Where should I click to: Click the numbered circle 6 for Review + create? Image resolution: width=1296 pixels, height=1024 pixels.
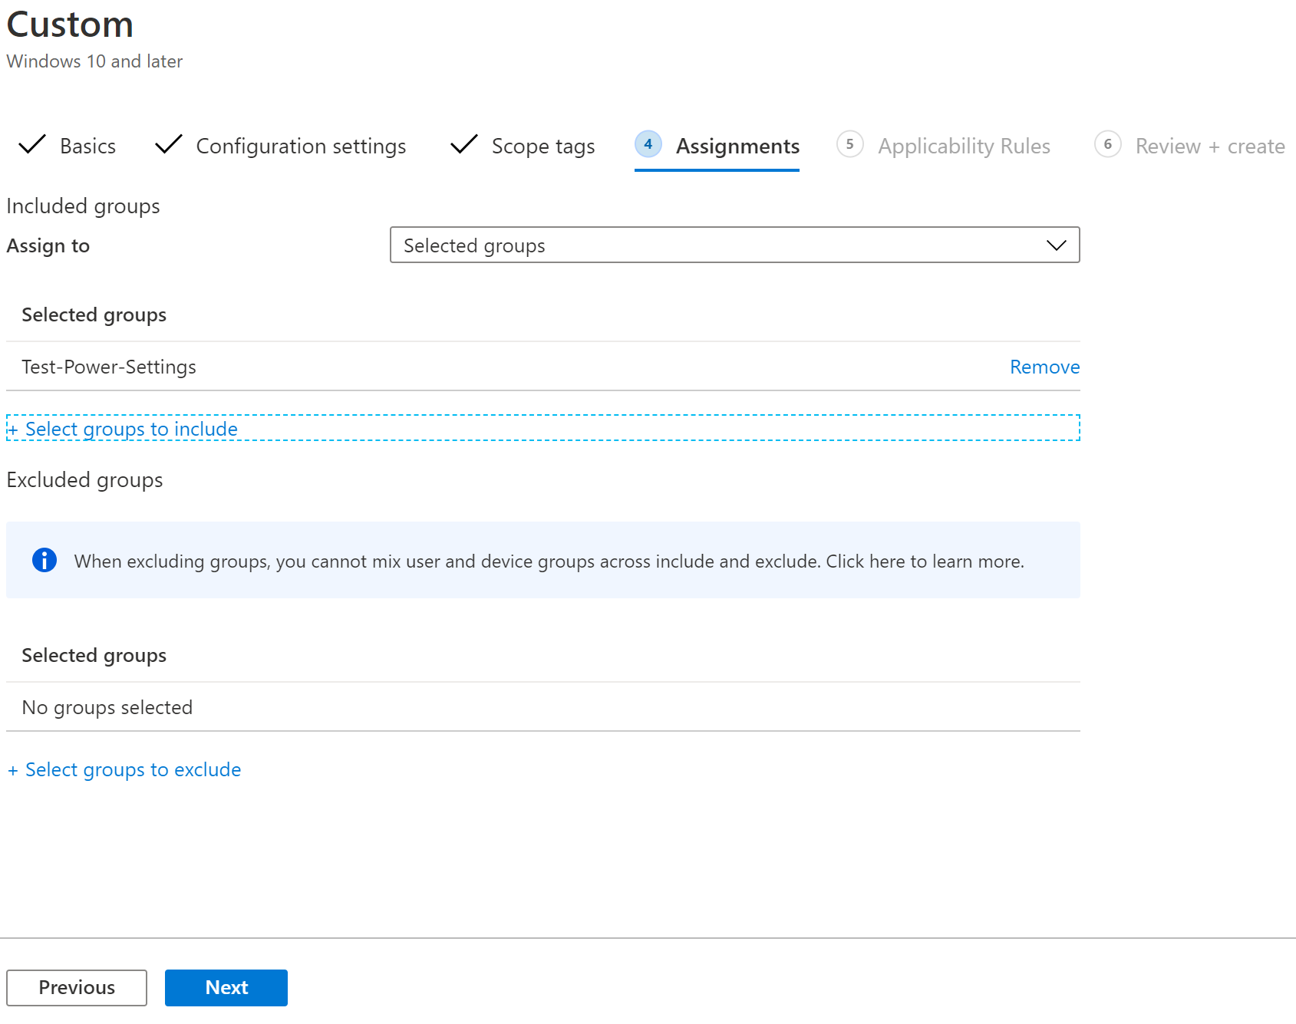click(1108, 144)
